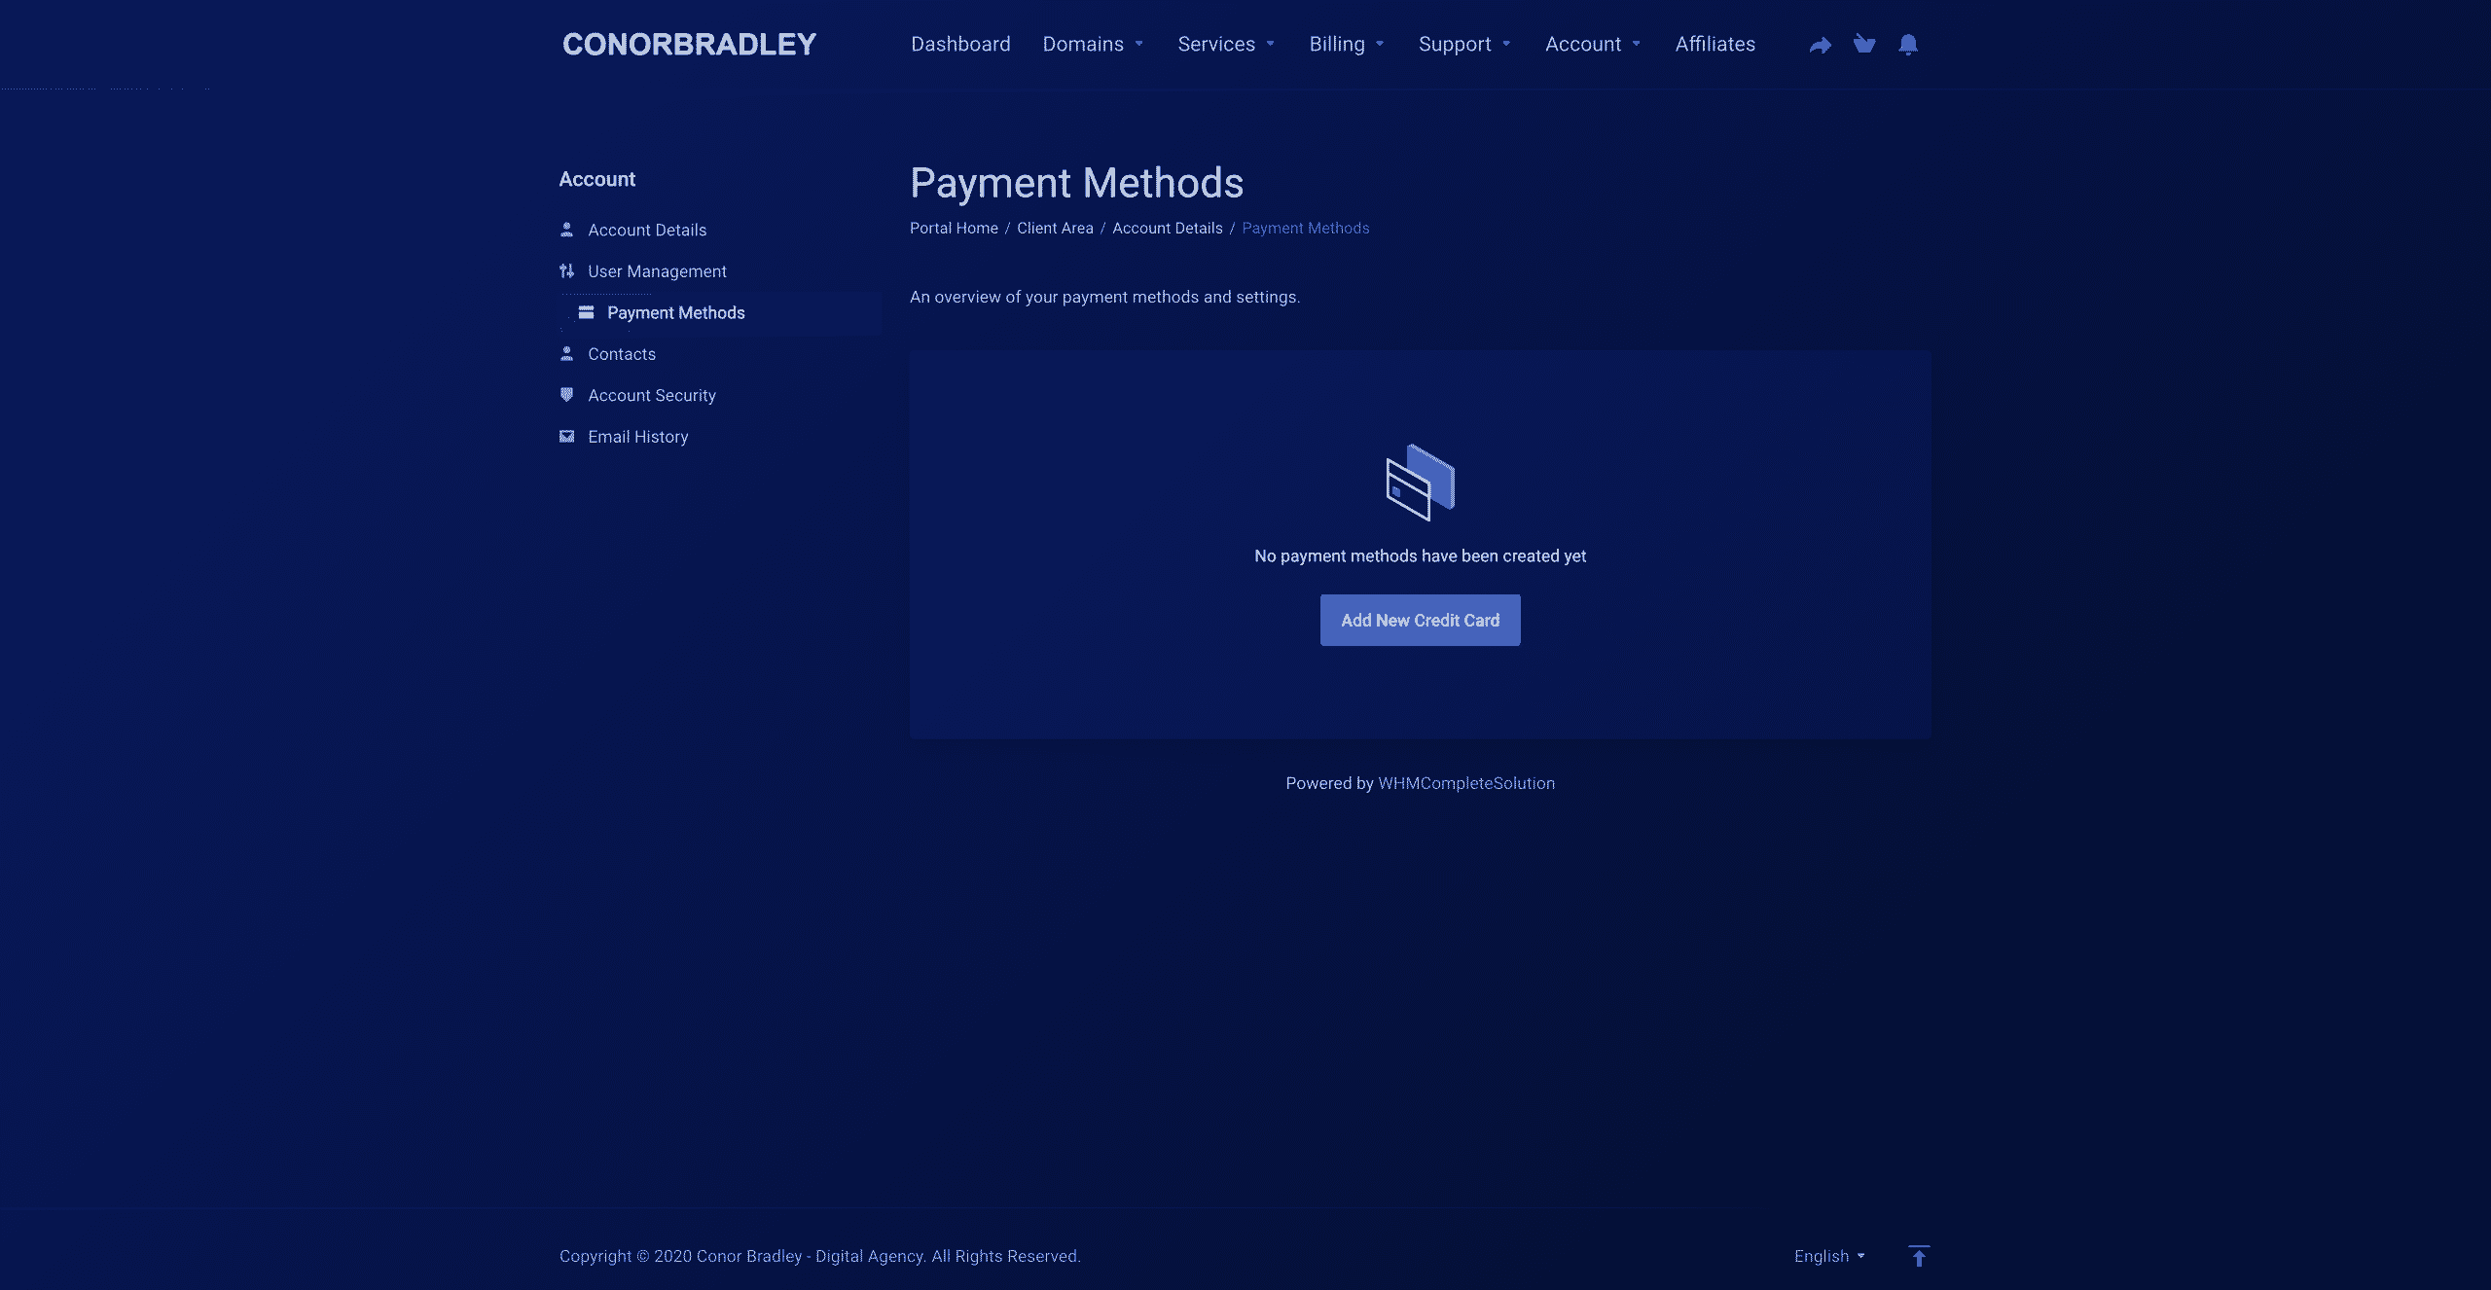This screenshot has width=2491, height=1290.
Task: Click Account Details in the breadcrumb
Action: pyautogui.click(x=1168, y=228)
